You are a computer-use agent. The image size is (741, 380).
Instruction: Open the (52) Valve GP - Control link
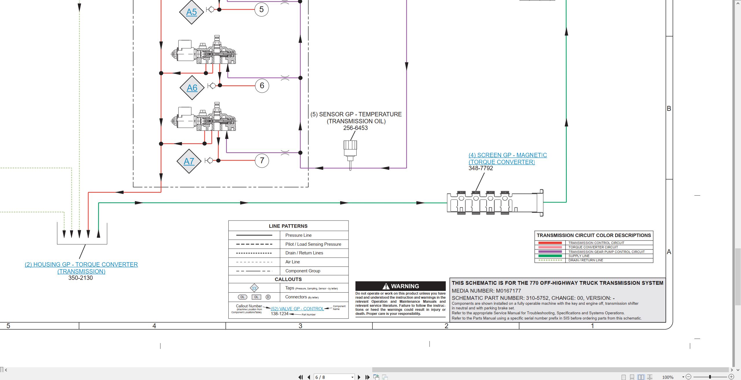coord(297,309)
